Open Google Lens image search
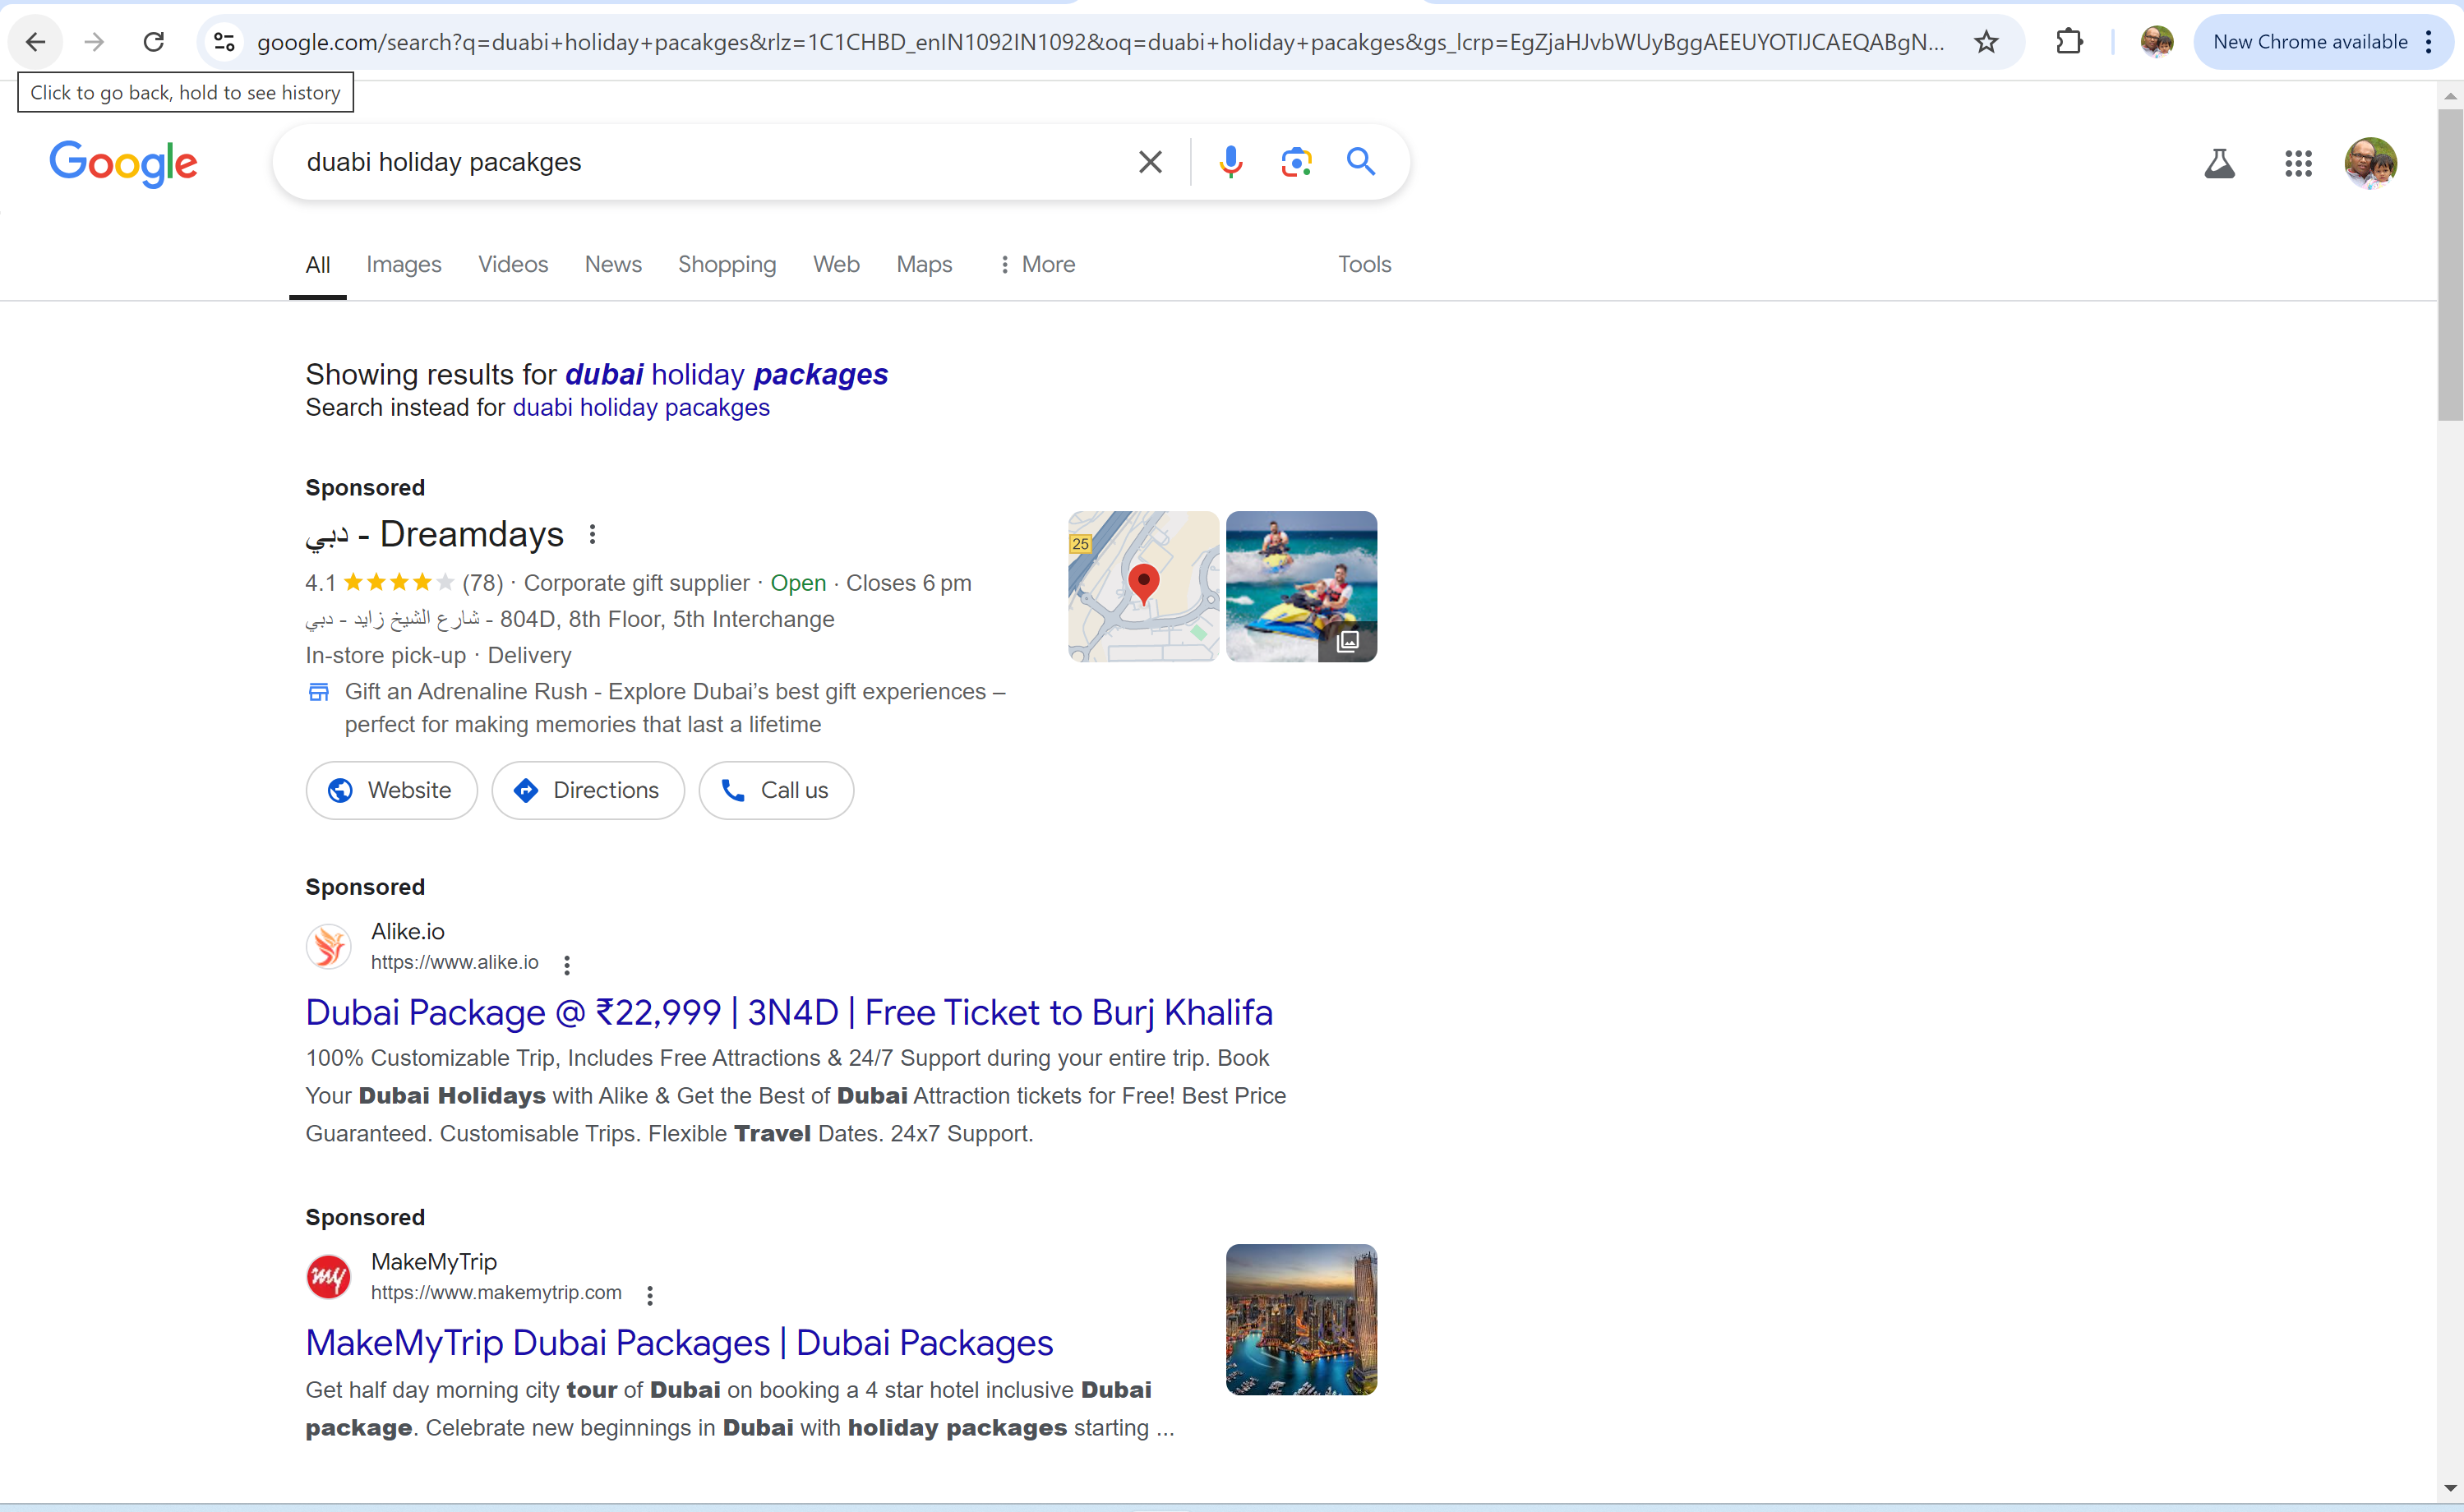 coord(1296,162)
